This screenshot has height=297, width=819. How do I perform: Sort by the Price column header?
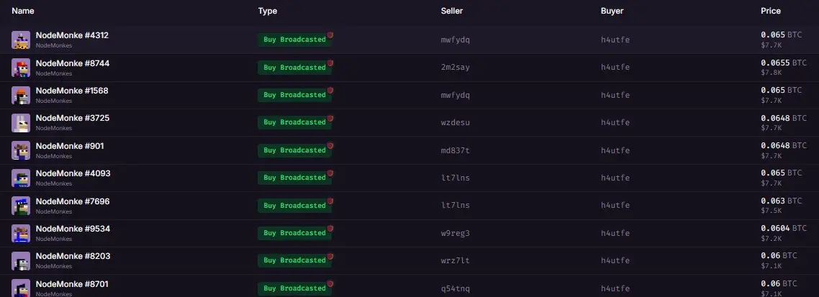tap(771, 11)
